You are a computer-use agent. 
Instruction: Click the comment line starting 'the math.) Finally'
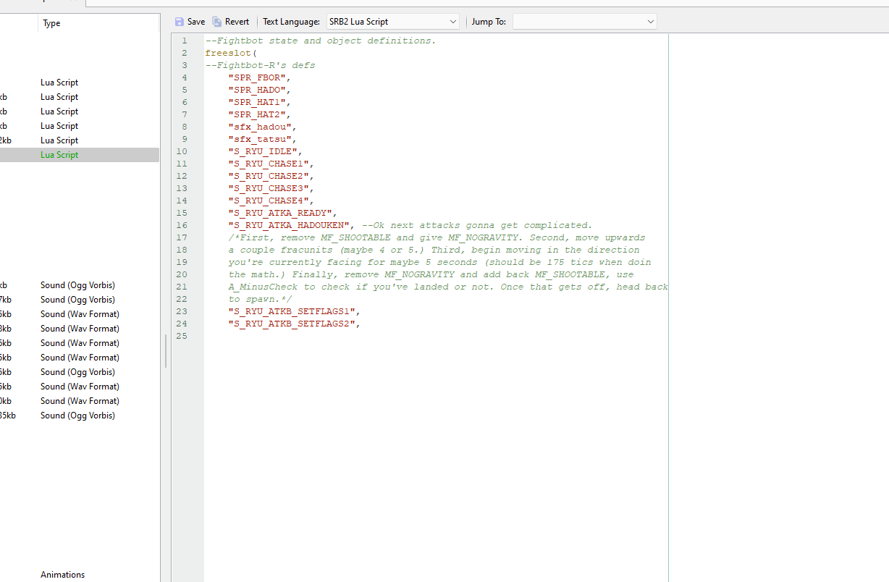[431, 274]
